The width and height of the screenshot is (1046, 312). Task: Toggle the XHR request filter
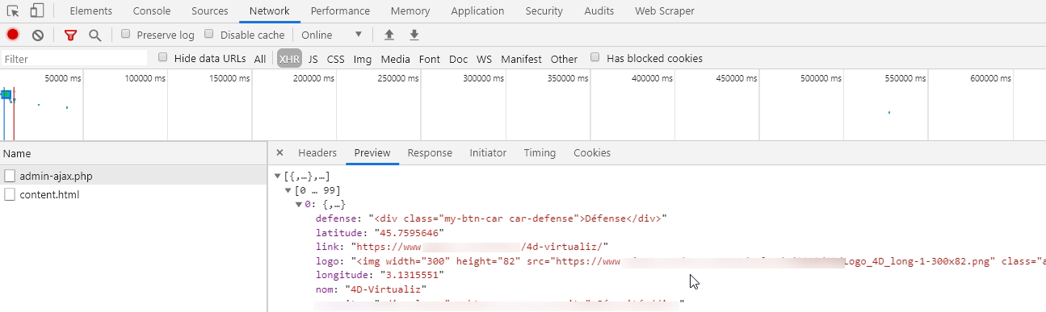pos(289,59)
